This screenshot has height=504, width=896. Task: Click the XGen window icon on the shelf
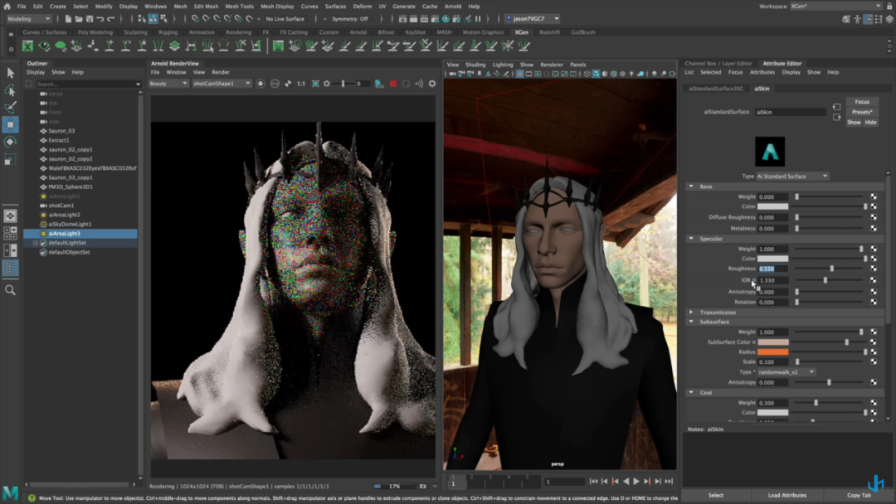tap(27, 46)
